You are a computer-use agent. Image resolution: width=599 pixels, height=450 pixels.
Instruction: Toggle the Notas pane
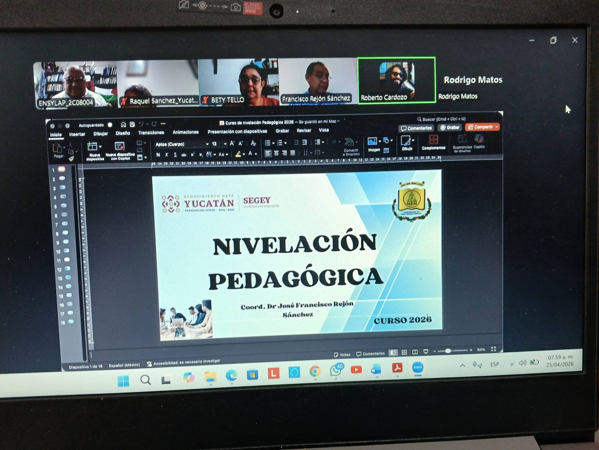pos(342,354)
